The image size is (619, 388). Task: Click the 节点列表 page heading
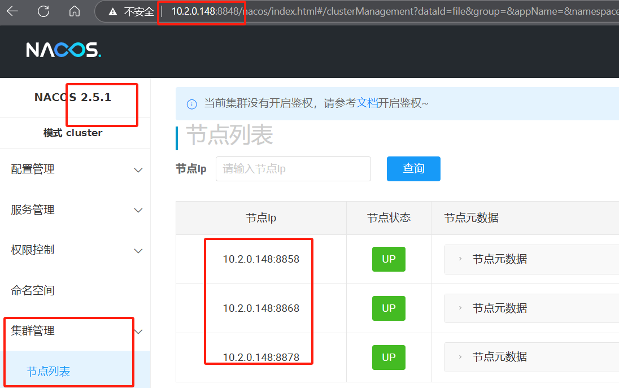(229, 134)
